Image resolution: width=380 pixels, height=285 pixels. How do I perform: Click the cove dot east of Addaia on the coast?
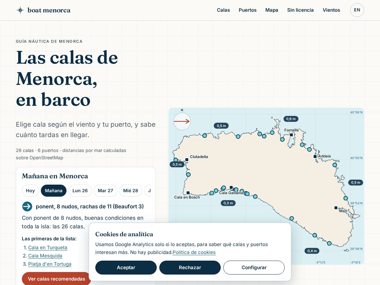point(335,165)
